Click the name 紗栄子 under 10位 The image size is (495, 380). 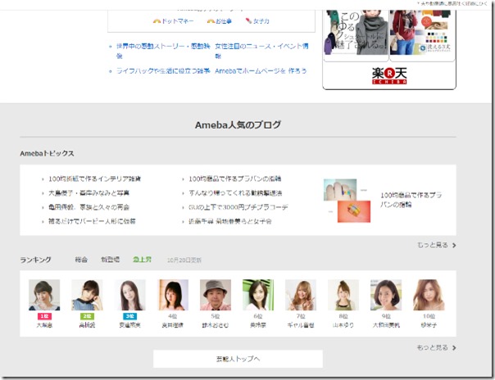coord(429,325)
